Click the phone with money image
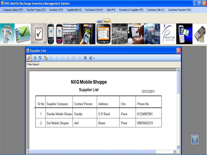 (184, 34)
